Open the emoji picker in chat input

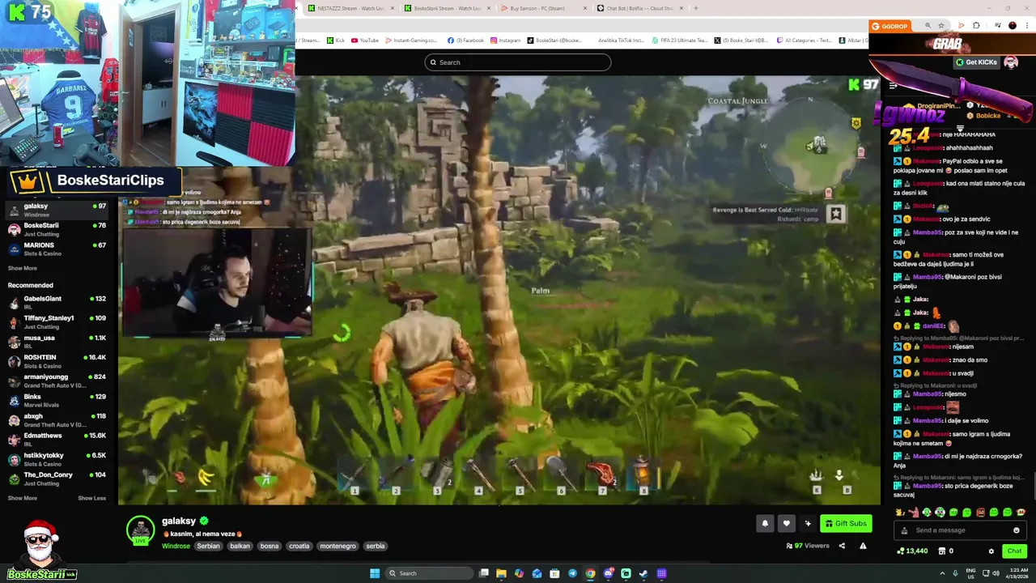click(x=1017, y=530)
